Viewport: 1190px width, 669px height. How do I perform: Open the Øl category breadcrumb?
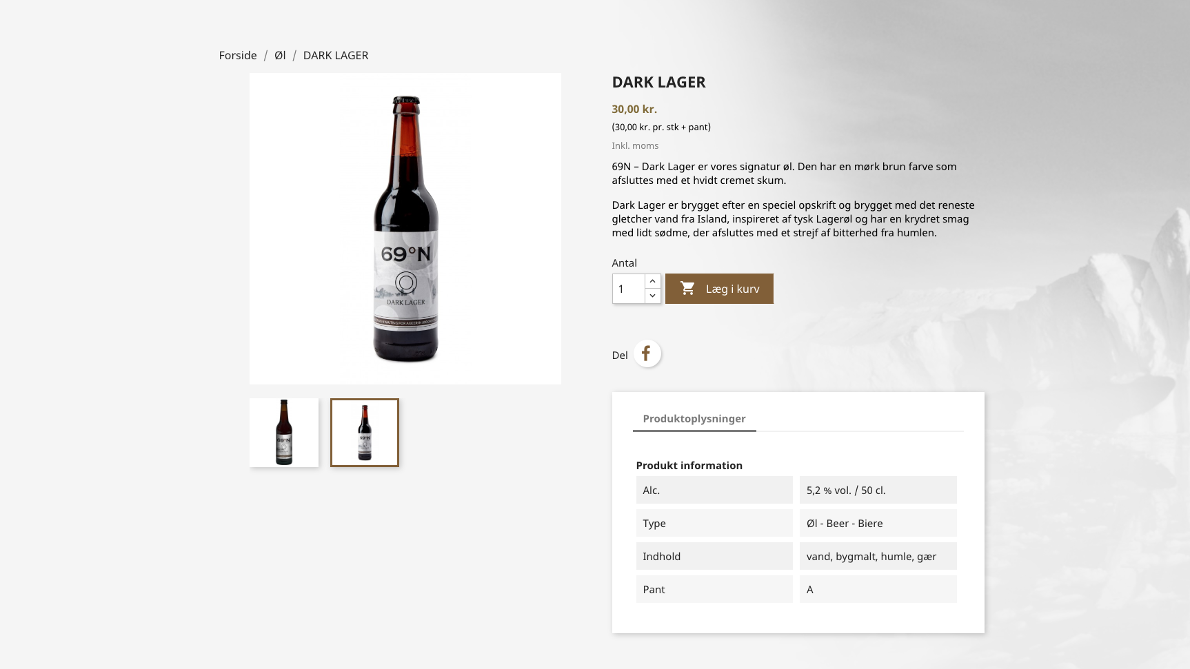[x=280, y=55]
